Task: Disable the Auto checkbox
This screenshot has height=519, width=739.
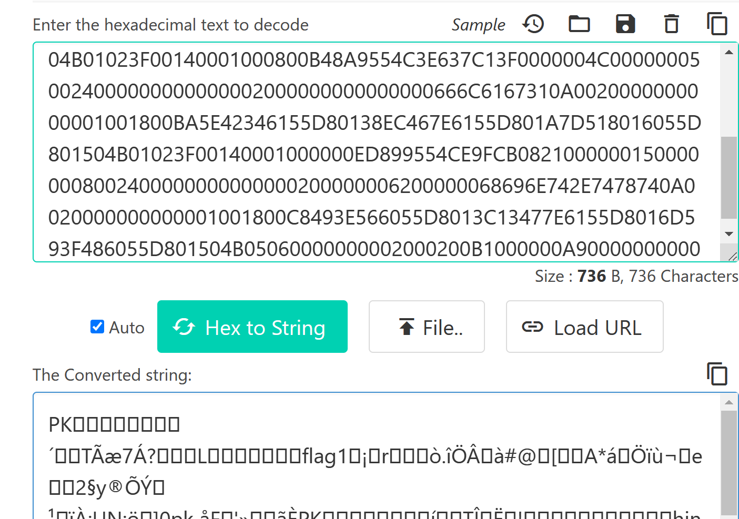Action: 97,327
